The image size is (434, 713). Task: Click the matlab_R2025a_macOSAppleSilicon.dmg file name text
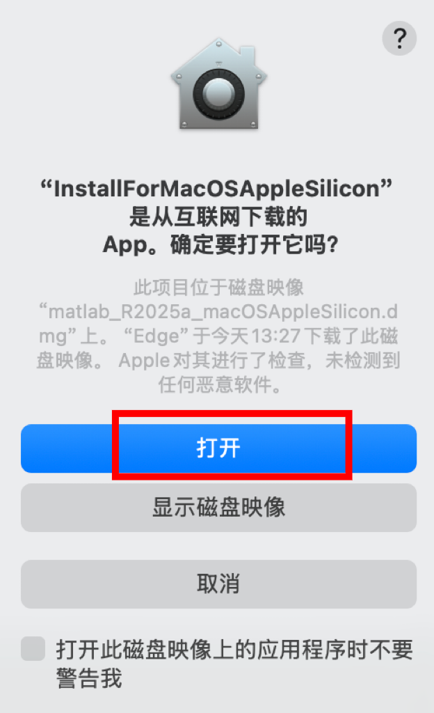click(218, 324)
